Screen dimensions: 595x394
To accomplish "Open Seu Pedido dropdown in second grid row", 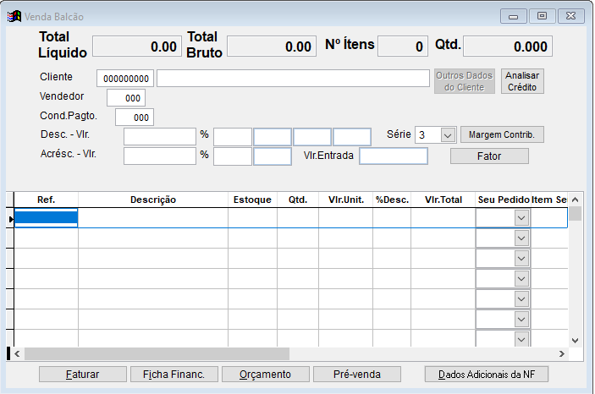I will coord(521,238).
